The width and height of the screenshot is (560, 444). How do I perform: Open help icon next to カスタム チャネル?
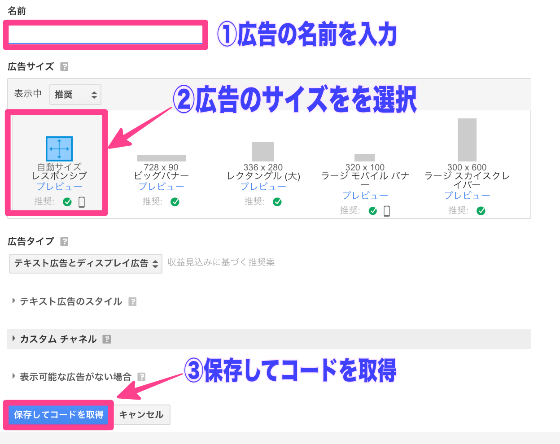(107, 339)
